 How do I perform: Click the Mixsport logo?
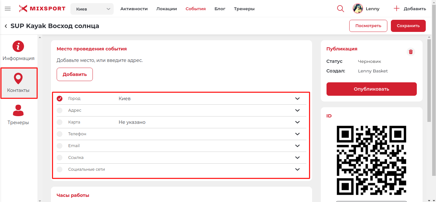(x=42, y=9)
